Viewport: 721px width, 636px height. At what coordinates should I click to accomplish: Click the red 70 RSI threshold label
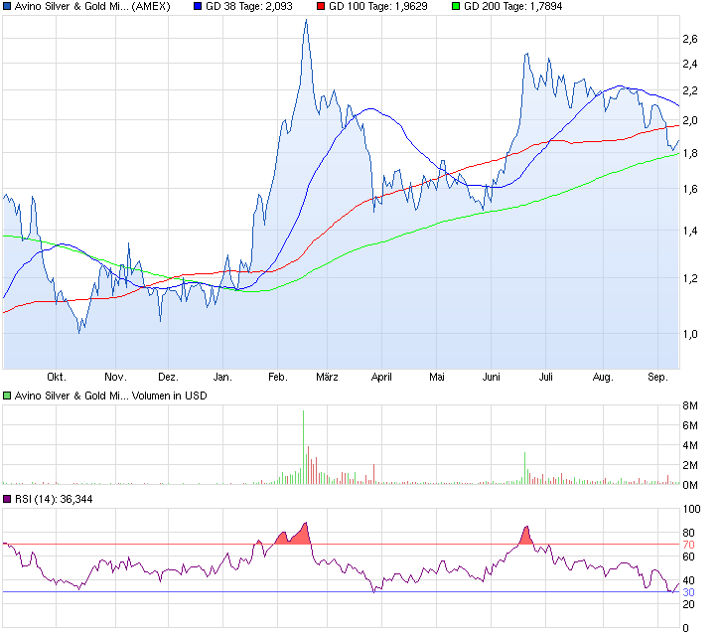687,545
